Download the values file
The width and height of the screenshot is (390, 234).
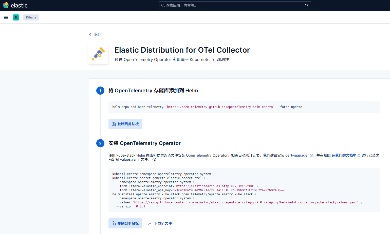(x=160, y=223)
